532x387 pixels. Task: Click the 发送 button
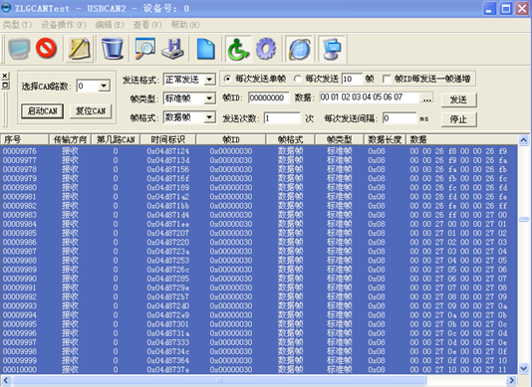point(458,99)
